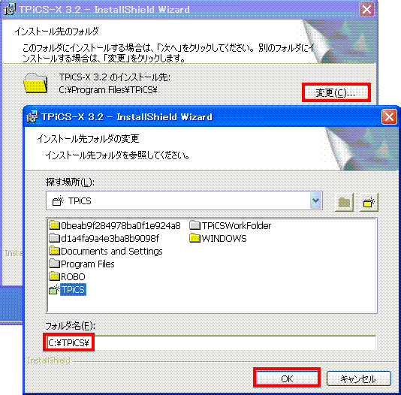Screen dimensions: 401x395
Task: Select the TPiCSWorkFolder folder
Action: click(231, 226)
